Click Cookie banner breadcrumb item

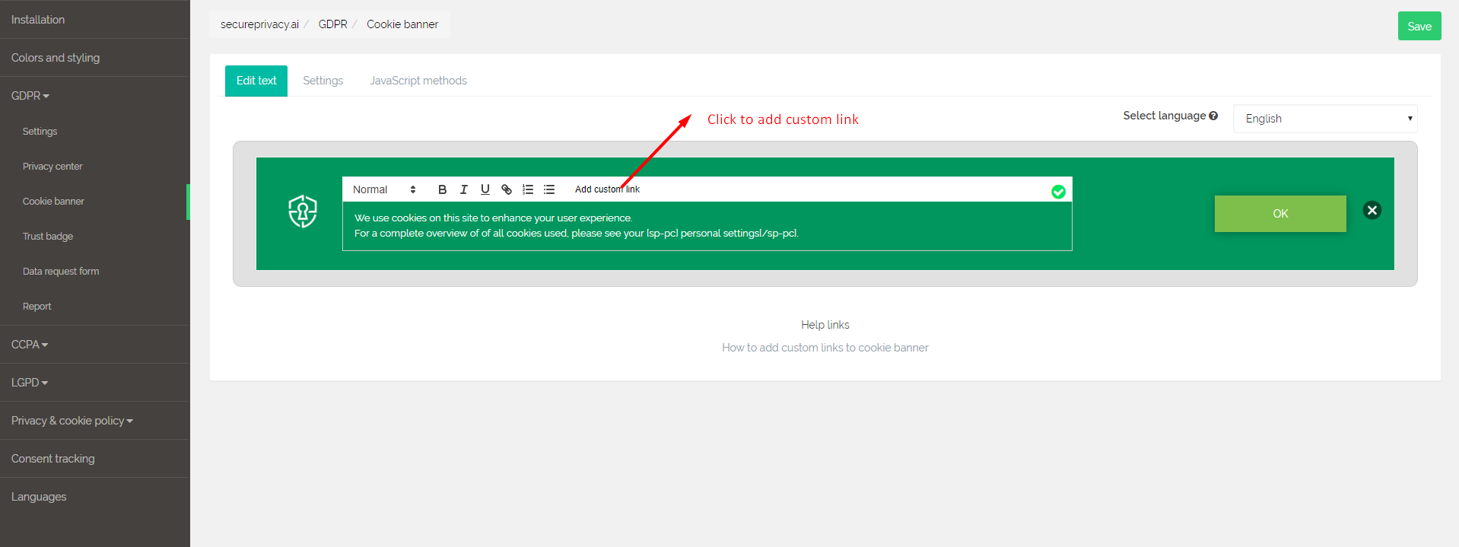point(402,24)
